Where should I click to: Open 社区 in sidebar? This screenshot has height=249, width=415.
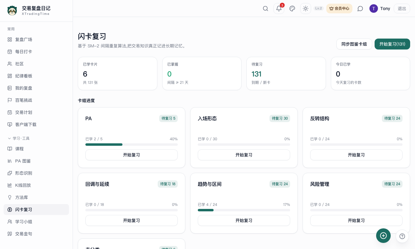(x=36, y=64)
